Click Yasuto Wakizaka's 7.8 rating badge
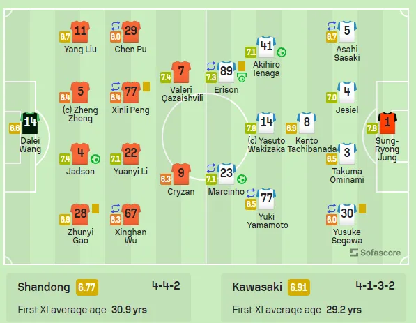Screen dimensions: 416x323 coord(251,128)
